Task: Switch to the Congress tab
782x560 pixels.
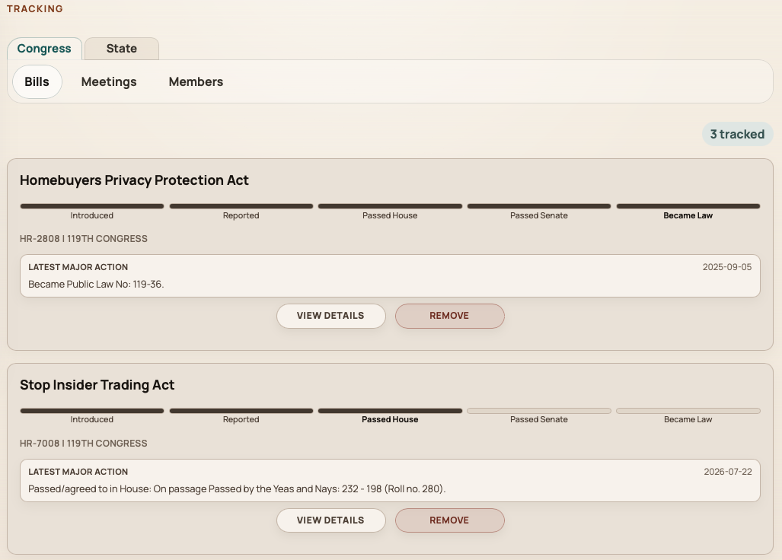Action: [44, 49]
